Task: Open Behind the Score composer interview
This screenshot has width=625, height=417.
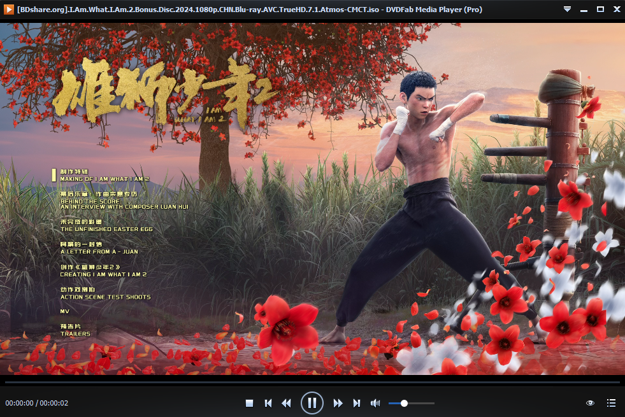Action: pyautogui.click(x=124, y=202)
